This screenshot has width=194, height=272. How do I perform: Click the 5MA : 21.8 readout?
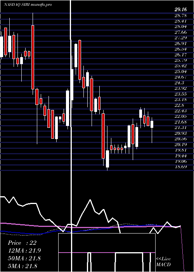tap(23, 266)
